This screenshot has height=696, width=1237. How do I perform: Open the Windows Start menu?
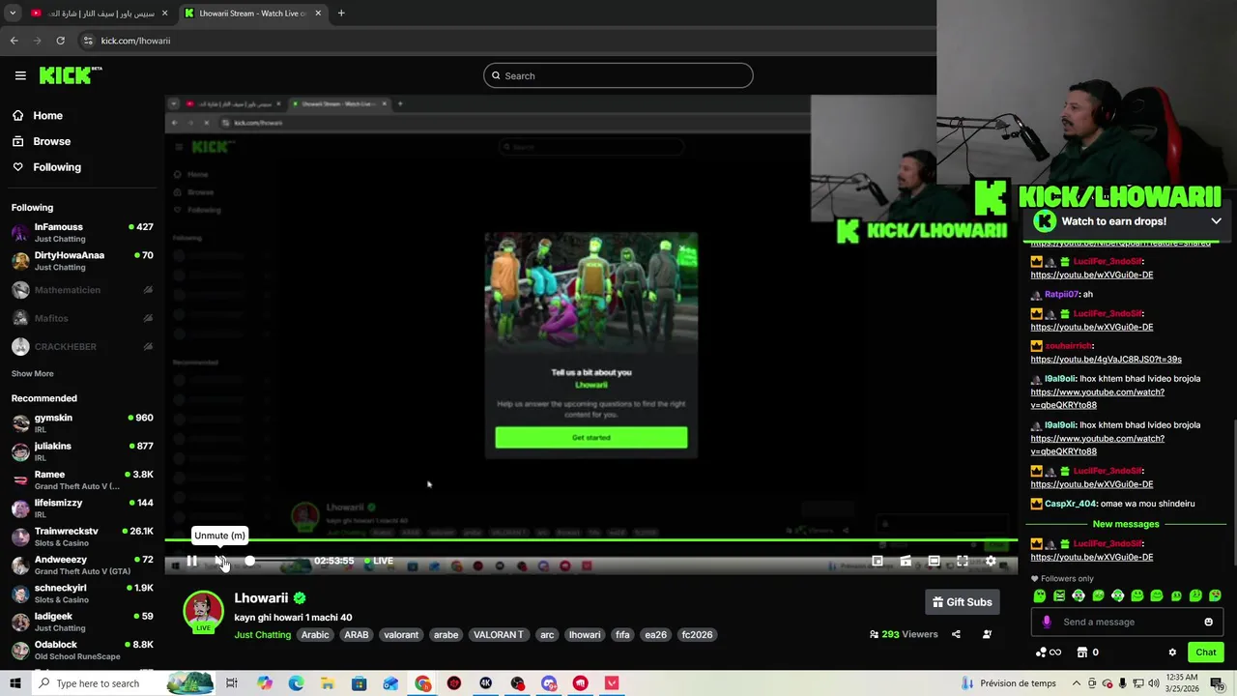[x=14, y=683]
